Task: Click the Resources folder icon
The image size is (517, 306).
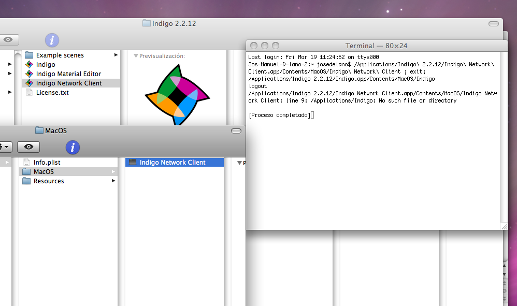Action: (x=26, y=181)
